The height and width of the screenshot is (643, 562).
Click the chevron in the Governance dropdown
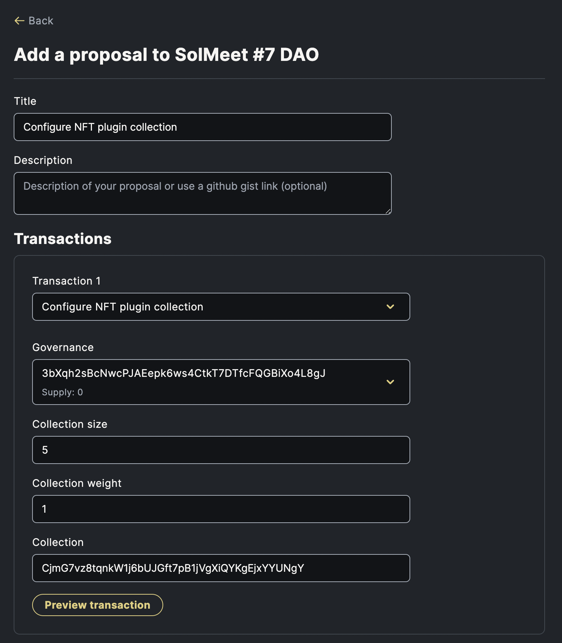click(x=390, y=382)
